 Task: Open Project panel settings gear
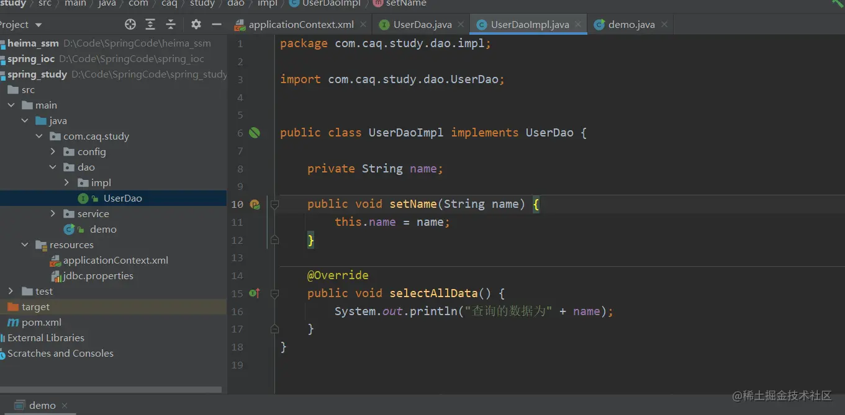tap(196, 24)
